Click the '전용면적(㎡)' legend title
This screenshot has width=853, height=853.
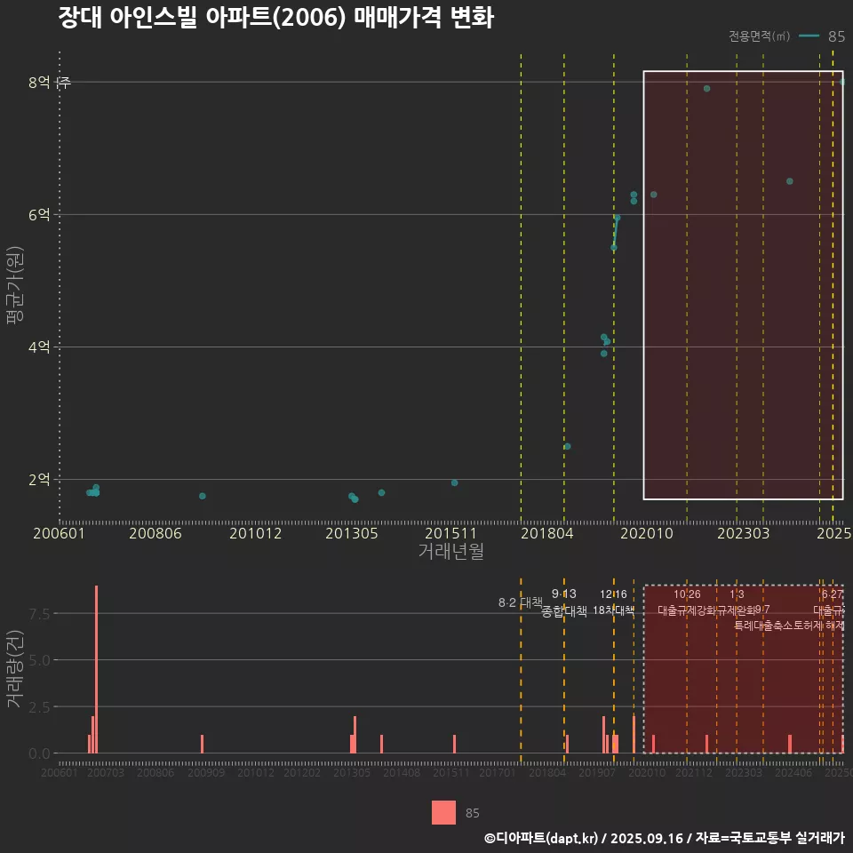pos(759,36)
